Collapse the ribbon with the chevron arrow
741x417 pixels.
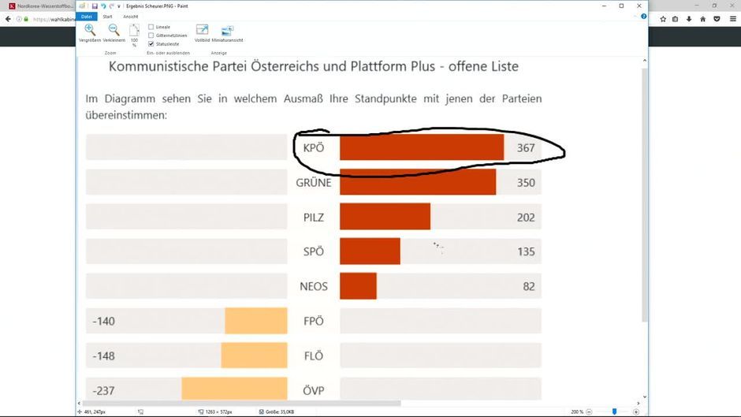635,16
